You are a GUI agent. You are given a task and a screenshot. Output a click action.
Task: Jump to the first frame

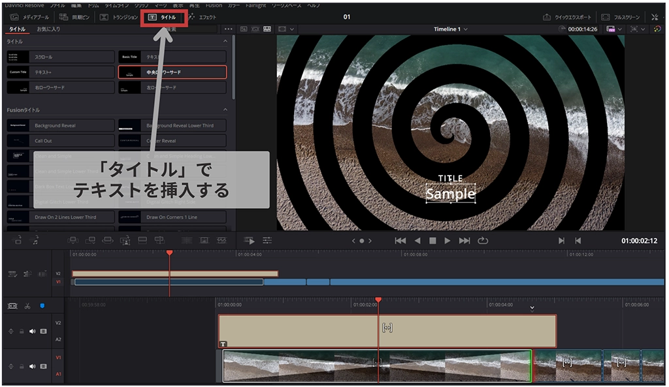[x=400, y=241]
